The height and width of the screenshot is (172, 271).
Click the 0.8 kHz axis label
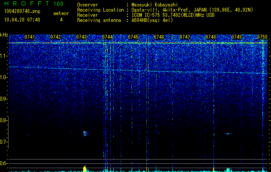(x=3, y=120)
